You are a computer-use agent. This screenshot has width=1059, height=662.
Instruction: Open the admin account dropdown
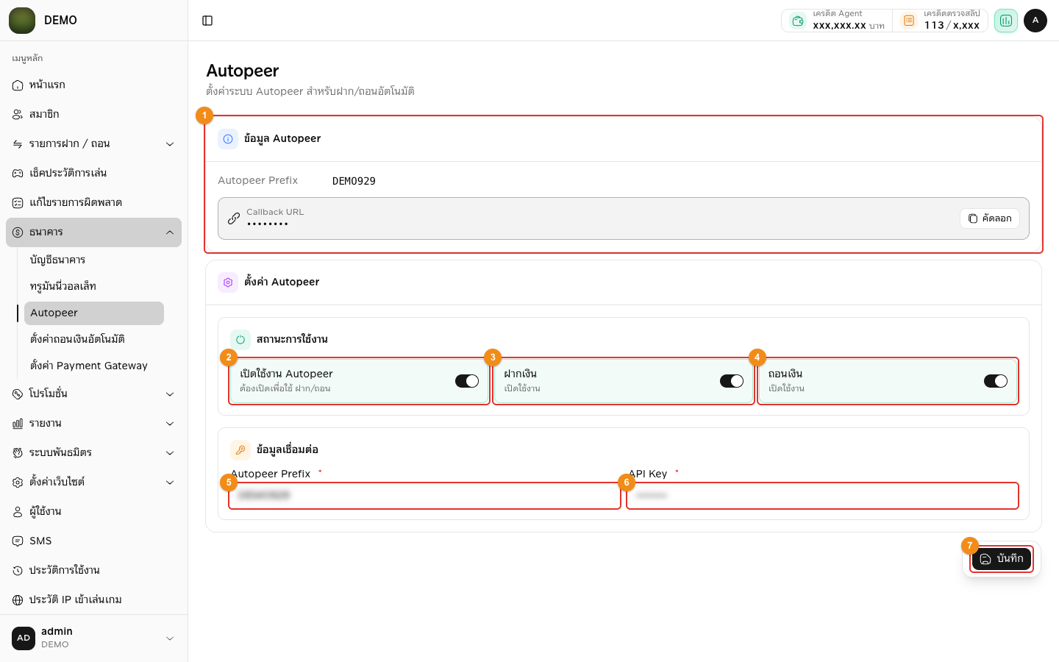coord(93,638)
